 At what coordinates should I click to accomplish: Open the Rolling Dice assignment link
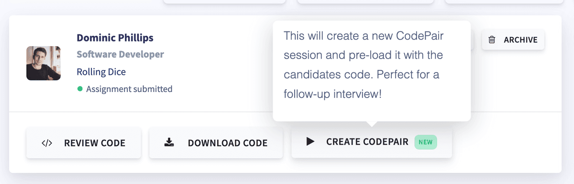coord(101,72)
